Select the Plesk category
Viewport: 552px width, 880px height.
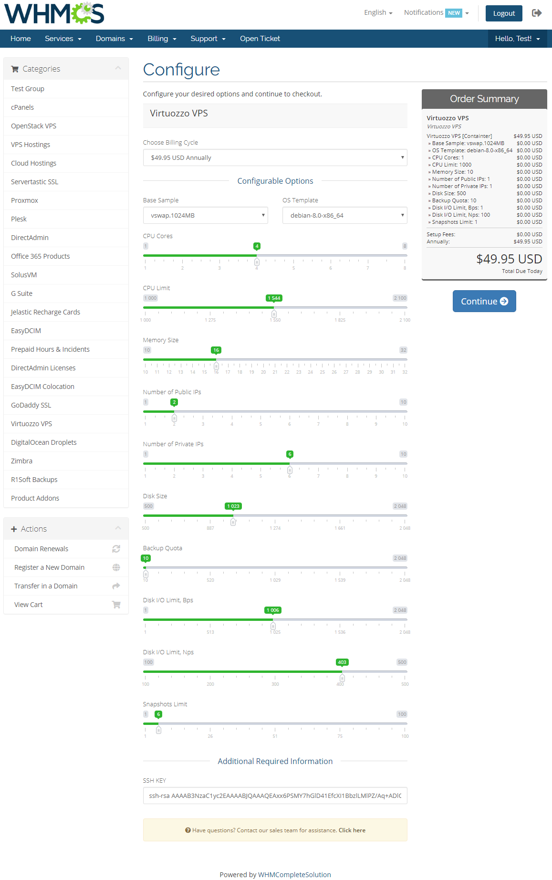point(66,219)
